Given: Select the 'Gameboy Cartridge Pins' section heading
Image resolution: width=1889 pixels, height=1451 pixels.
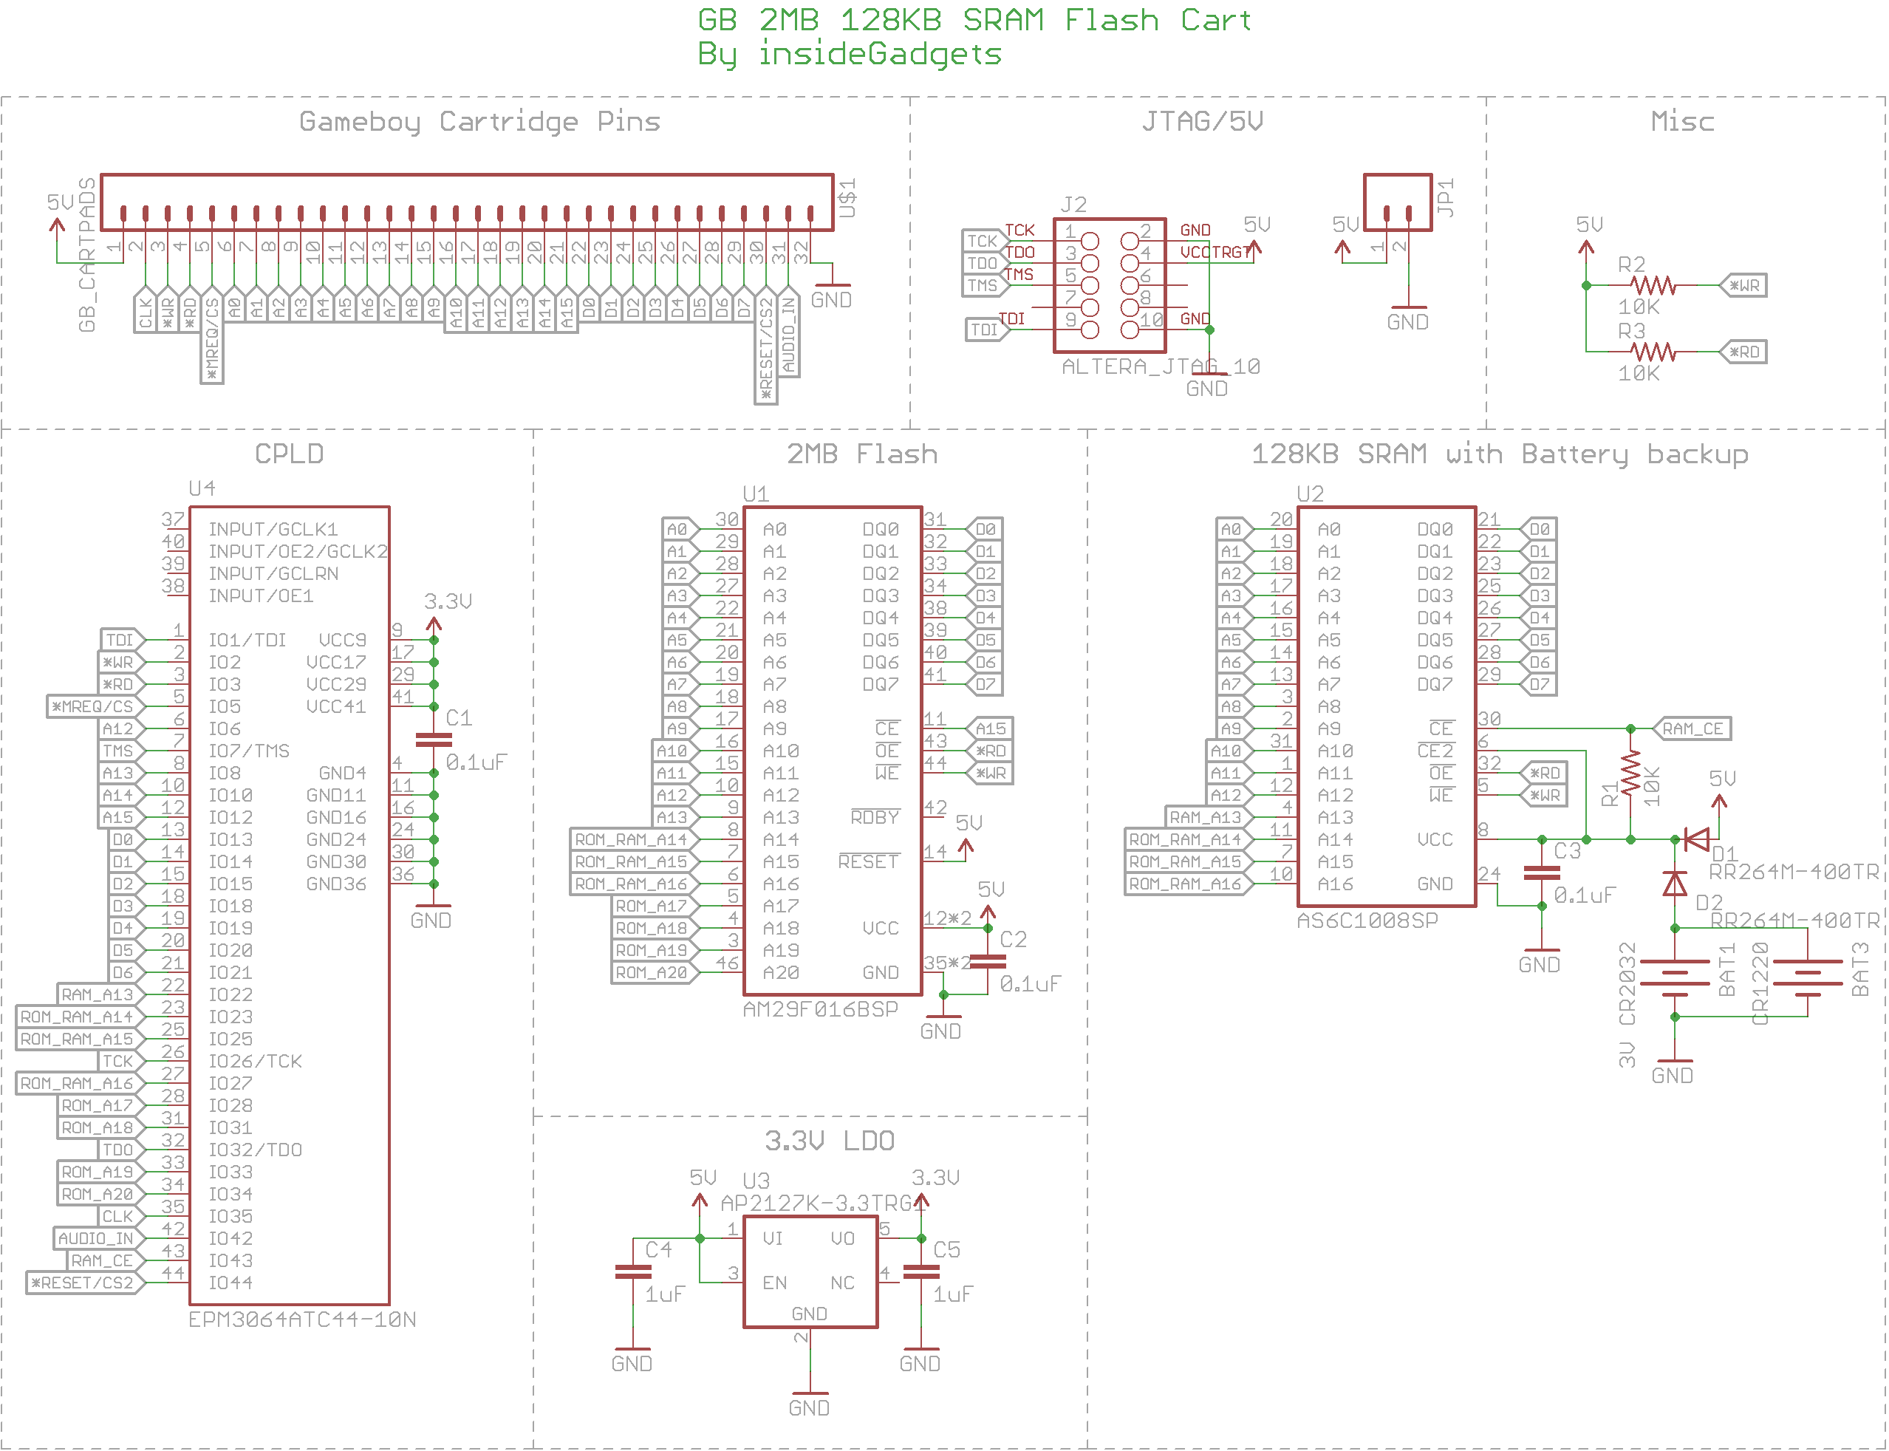Looking at the screenshot, I should click(x=479, y=121).
